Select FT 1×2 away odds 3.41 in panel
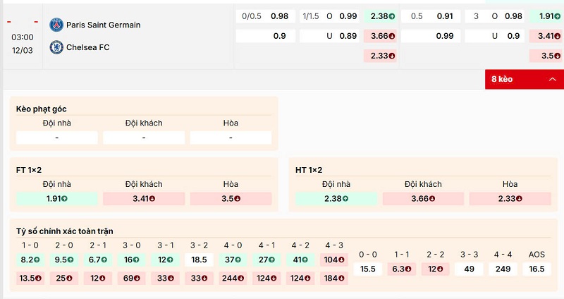564x299 pixels. 144,199
